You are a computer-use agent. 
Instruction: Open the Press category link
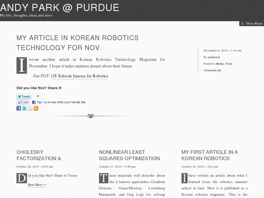click(229, 64)
